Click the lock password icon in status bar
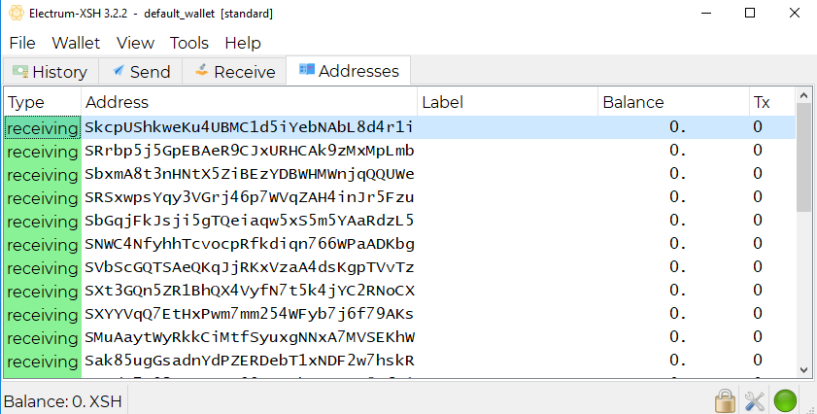This screenshot has height=414, width=817. [x=725, y=400]
